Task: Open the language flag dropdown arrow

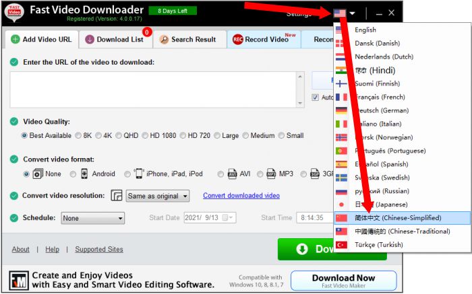Action: click(x=352, y=13)
